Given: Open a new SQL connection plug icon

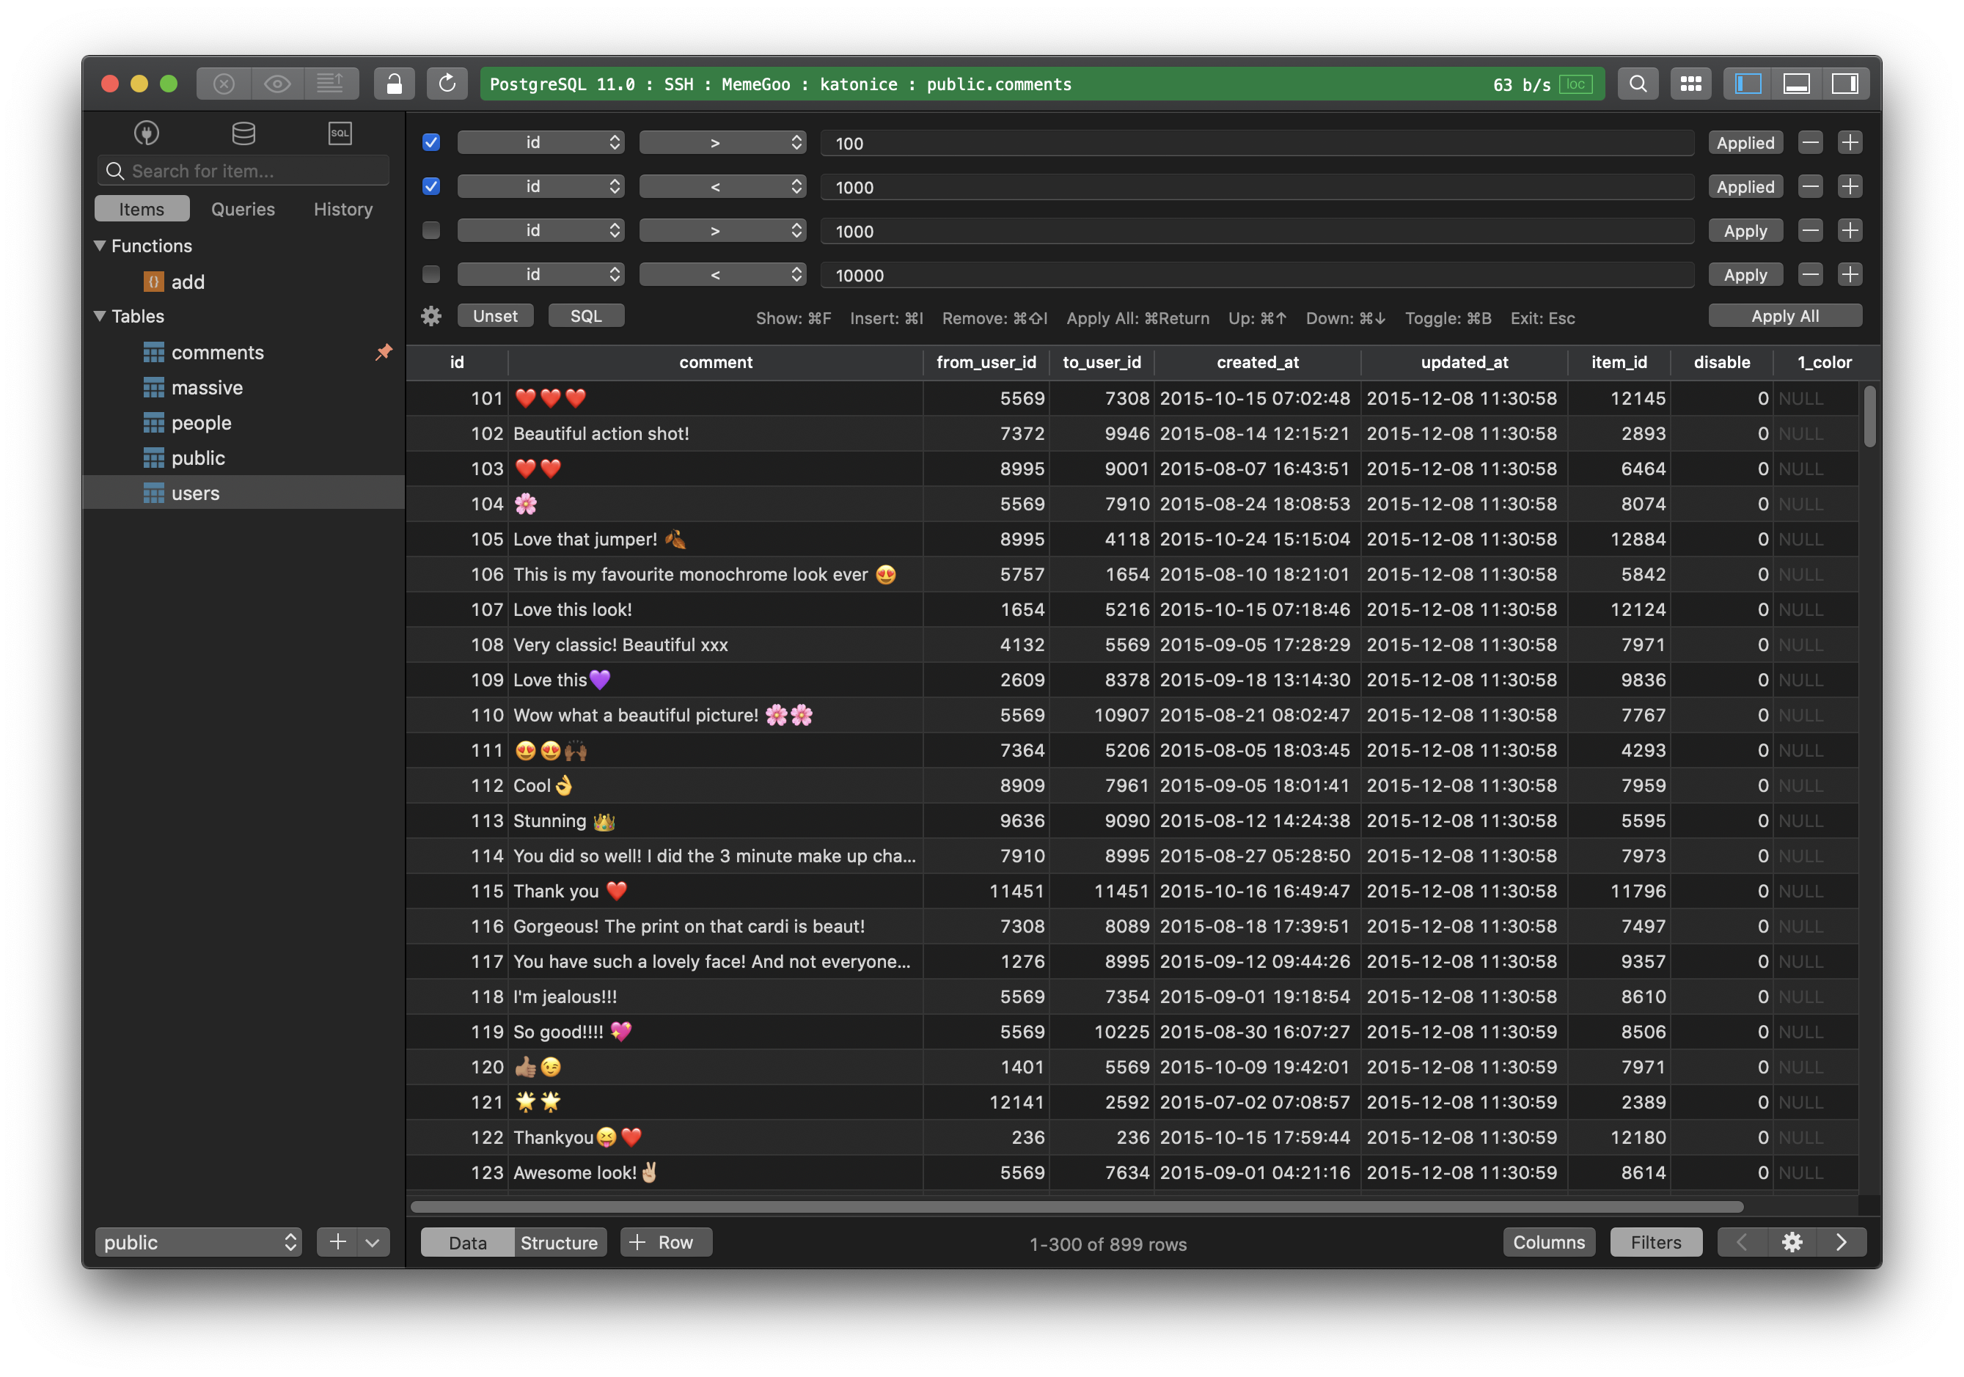Looking at the screenshot, I should click(146, 133).
